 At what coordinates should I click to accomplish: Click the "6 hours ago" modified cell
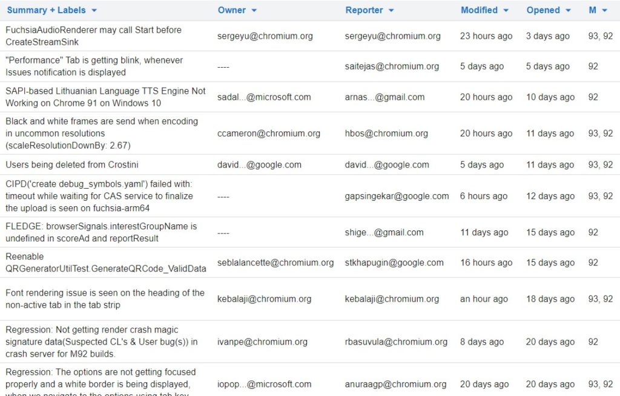484,196
